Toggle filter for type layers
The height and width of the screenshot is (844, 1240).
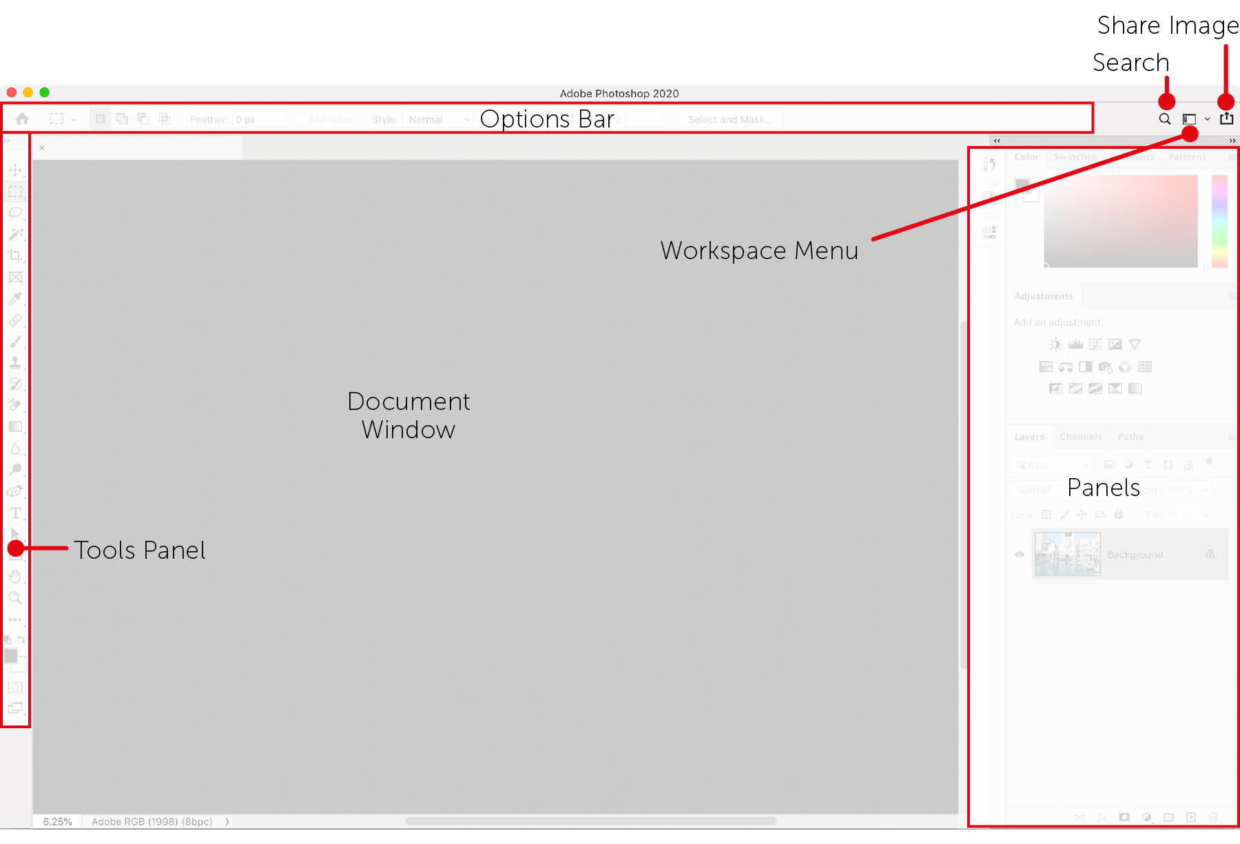1148,465
